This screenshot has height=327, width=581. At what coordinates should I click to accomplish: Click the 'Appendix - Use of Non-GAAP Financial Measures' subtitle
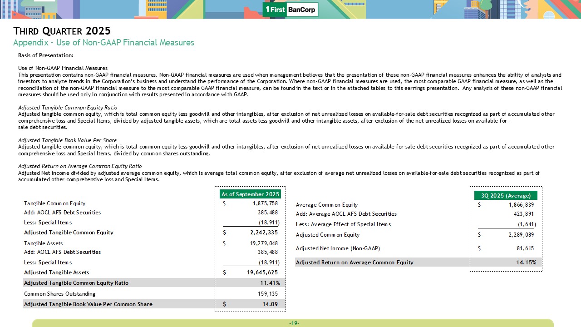[x=103, y=43]
